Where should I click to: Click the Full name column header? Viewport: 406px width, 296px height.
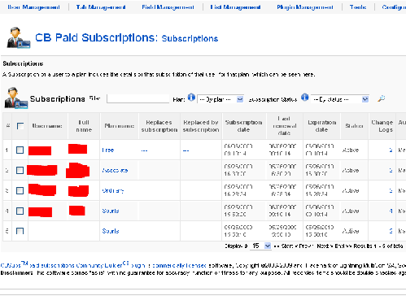tap(84, 126)
